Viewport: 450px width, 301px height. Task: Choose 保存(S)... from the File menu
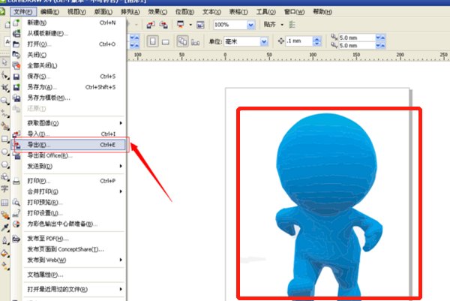click(68, 77)
